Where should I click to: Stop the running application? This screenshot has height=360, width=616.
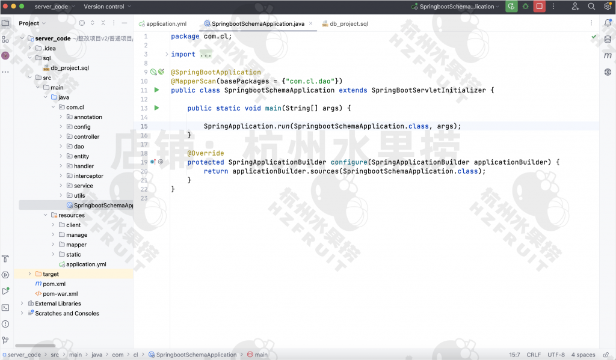point(540,7)
